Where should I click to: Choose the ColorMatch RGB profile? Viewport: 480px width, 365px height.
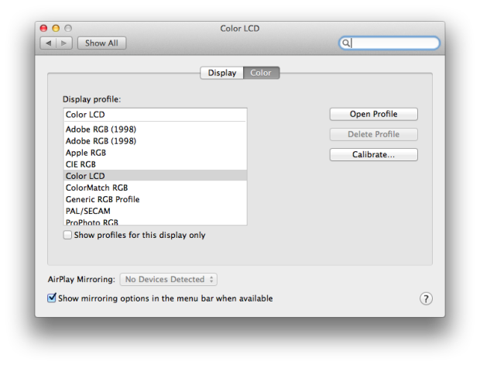coord(155,188)
